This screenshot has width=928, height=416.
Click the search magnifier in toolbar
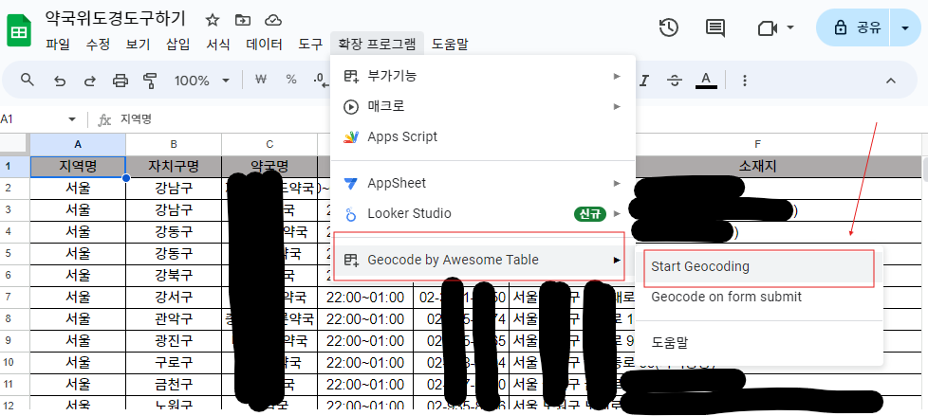click(x=28, y=80)
